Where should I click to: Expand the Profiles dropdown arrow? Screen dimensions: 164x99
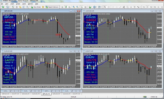tap(9, 7)
